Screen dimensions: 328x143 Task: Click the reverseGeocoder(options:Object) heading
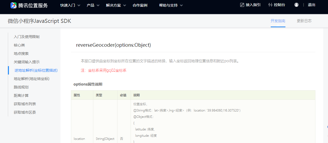[114, 45]
